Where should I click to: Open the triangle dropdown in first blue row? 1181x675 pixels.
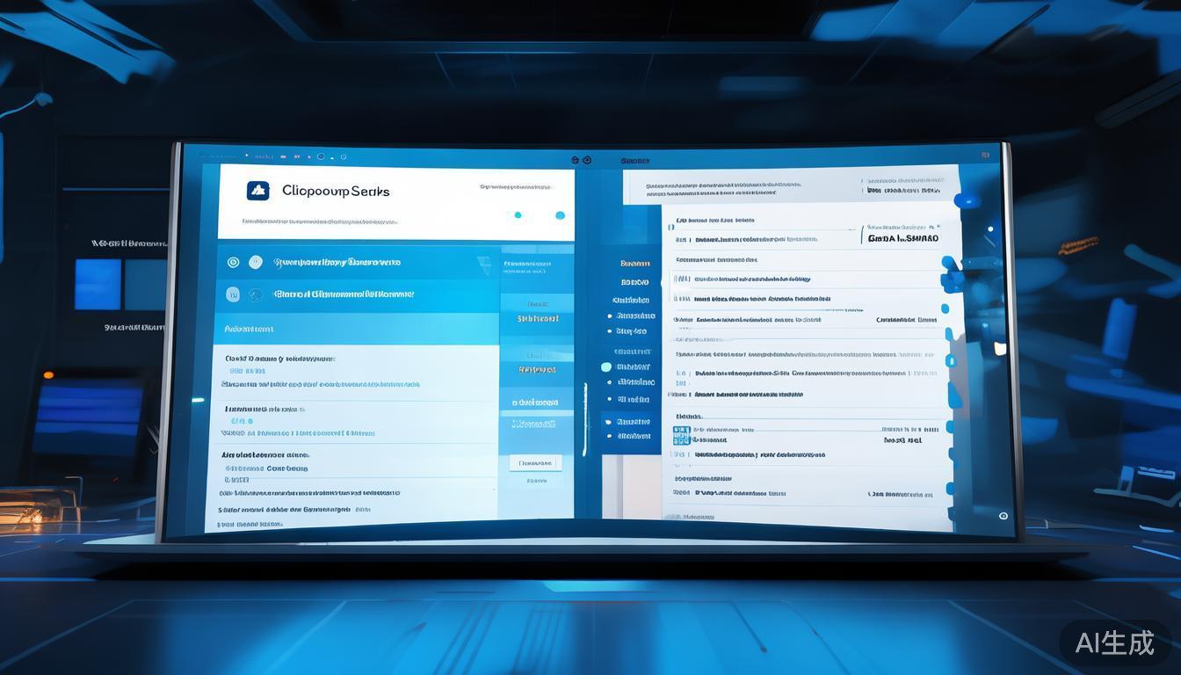484,263
